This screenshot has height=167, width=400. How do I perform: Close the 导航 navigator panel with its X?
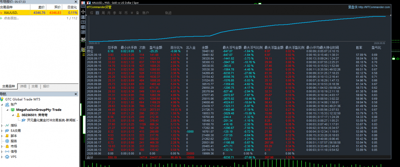pos(75,94)
